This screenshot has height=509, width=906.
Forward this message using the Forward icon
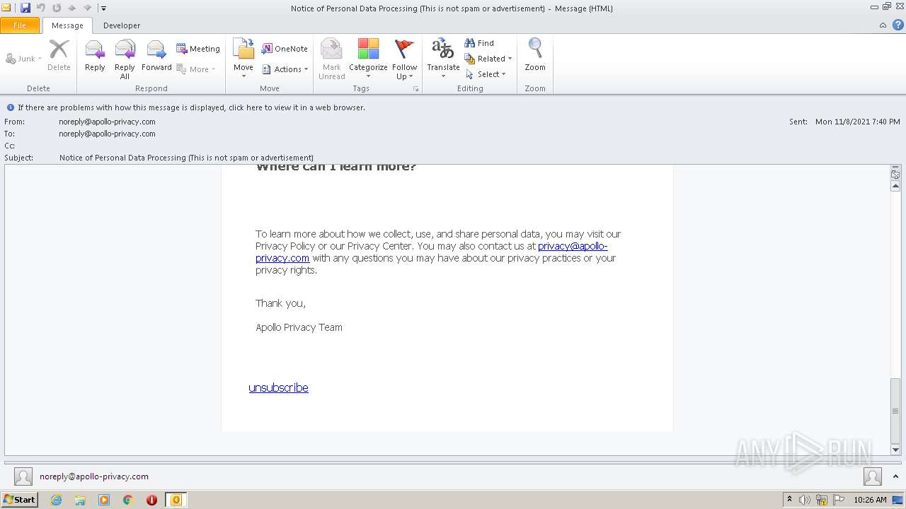156,57
